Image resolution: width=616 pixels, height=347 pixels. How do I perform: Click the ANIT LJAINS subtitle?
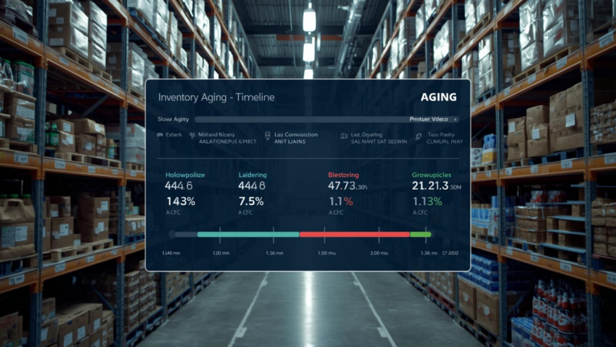coord(290,142)
